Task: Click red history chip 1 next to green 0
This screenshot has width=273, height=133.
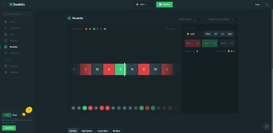Action: coord(147,108)
